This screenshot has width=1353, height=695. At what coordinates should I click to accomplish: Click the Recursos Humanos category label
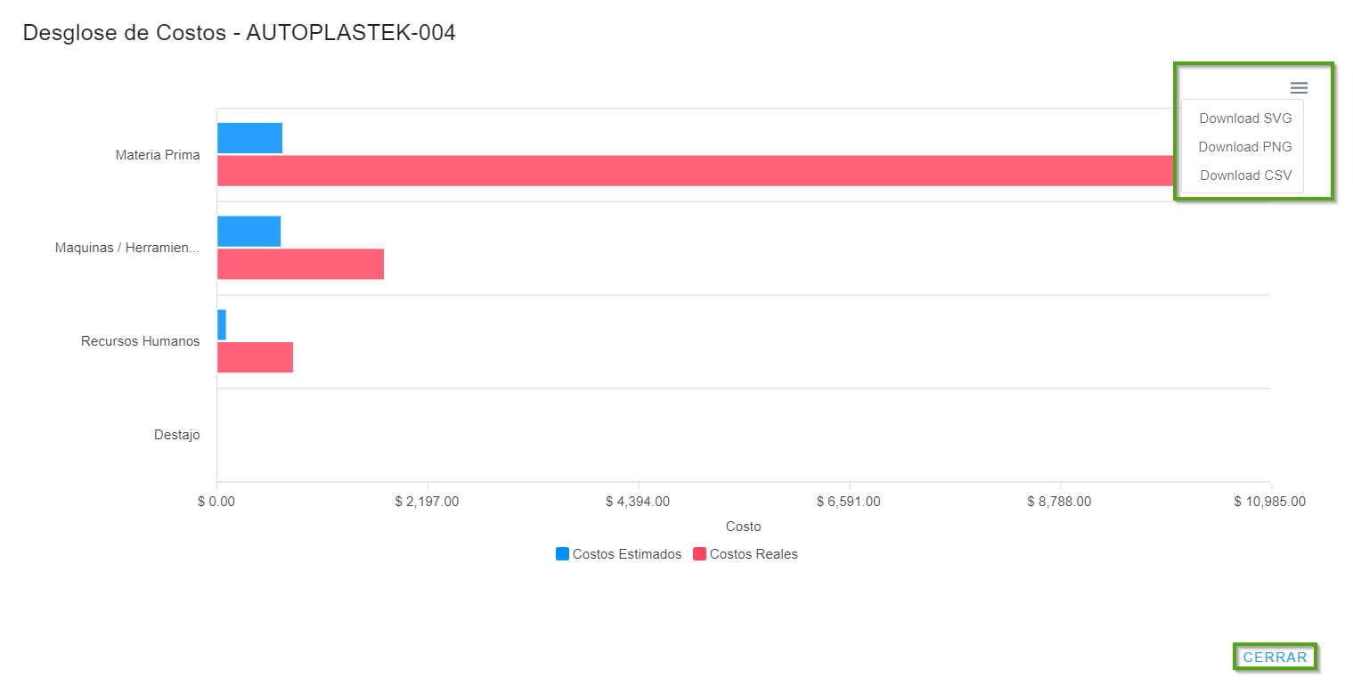(x=140, y=341)
